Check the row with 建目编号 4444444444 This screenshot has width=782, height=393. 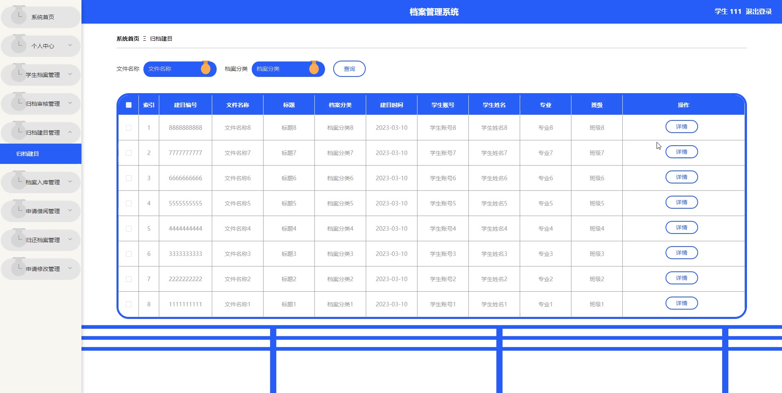pyautogui.click(x=129, y=229)
